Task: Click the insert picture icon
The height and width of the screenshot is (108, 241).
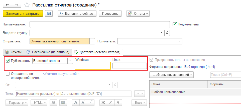Action: (x=63, y=103)
